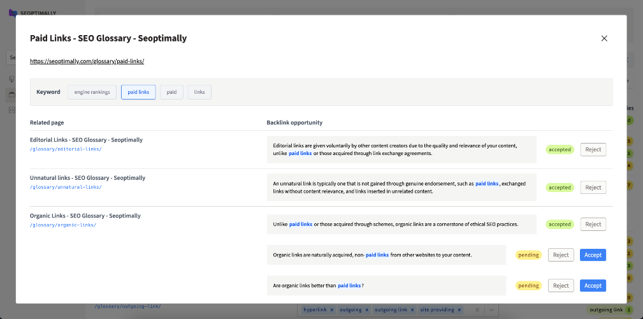This screenshot has height=319, width=643.
Task: Select the "engine rankings" keyword chip
Action: pos(92,92)
